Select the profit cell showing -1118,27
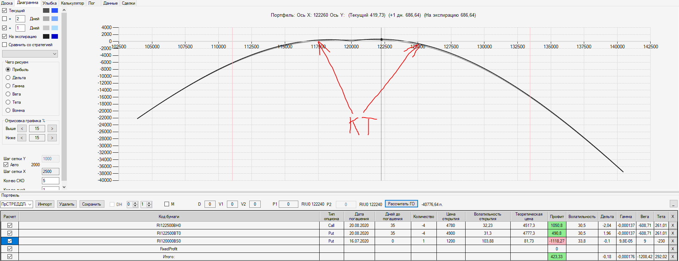Image resolution: width=679 pixels, height=261 pixels. (557, 241)
